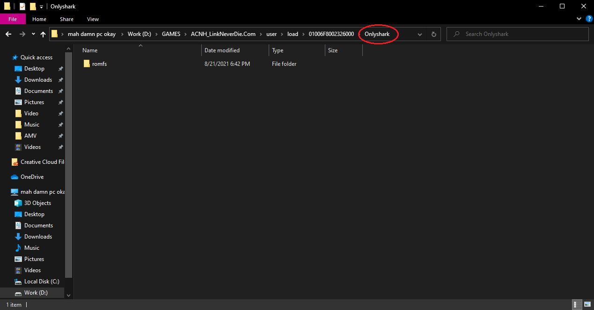Click the romfs folder icon
Screen dimensions: 594x310
[87, 64]
